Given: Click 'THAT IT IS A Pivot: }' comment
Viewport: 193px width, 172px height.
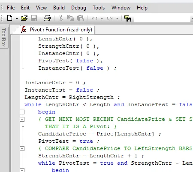Looking at the screenshot, I should click(81, 126).
